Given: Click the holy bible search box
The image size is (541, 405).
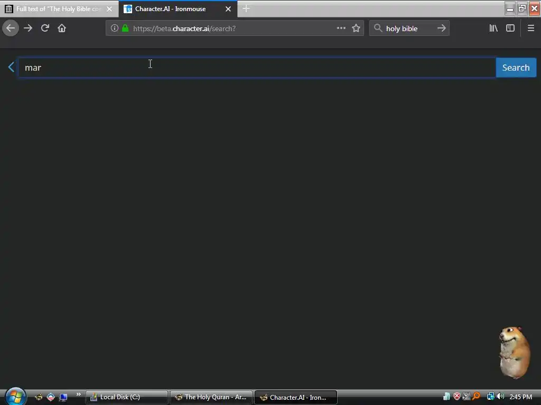Looking at the screenshot, I should tap(409, 28).
